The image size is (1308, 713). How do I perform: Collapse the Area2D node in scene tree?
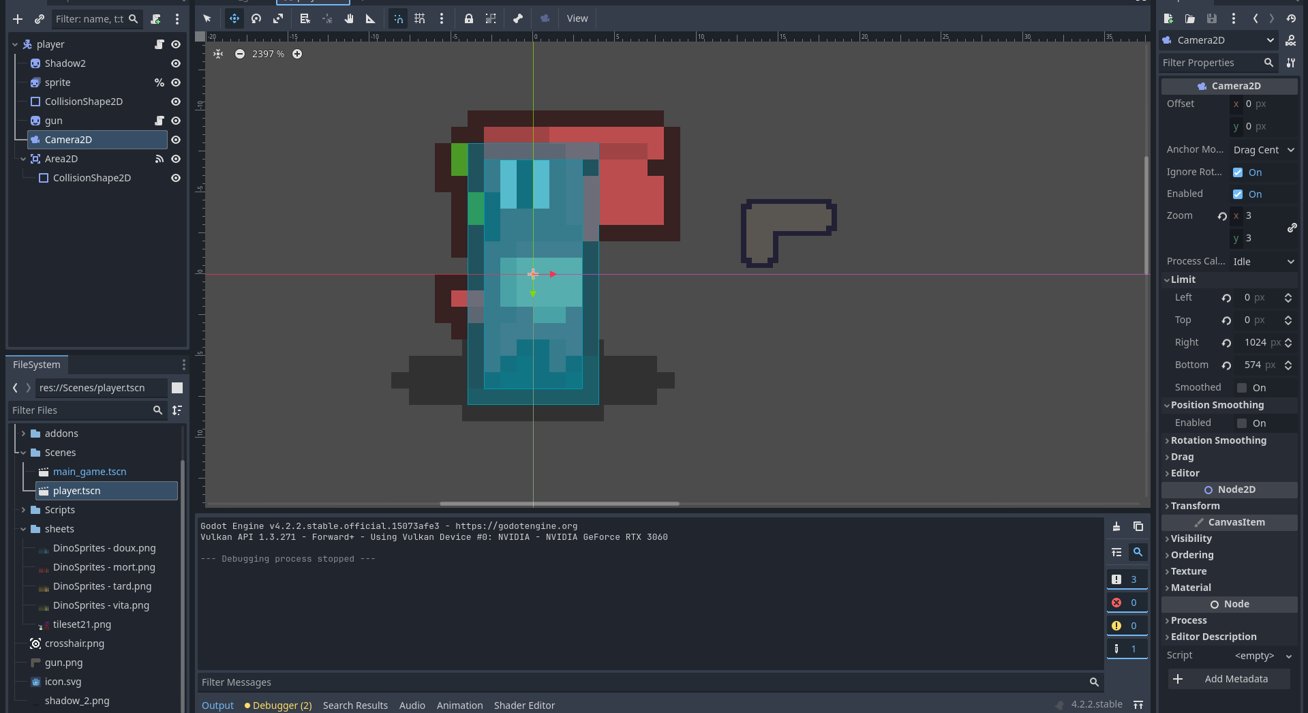coord(23,159)
